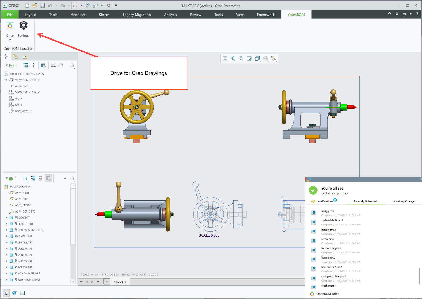The height and width of the screenshot is (299, 422).
Task: Switch to the Legacy Migration tab
Action: 137,15
